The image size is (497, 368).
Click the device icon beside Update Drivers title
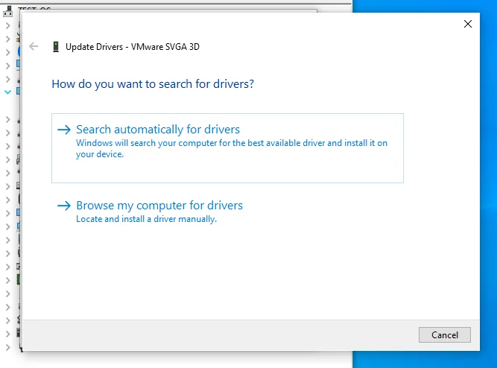(x=56, y=47)
